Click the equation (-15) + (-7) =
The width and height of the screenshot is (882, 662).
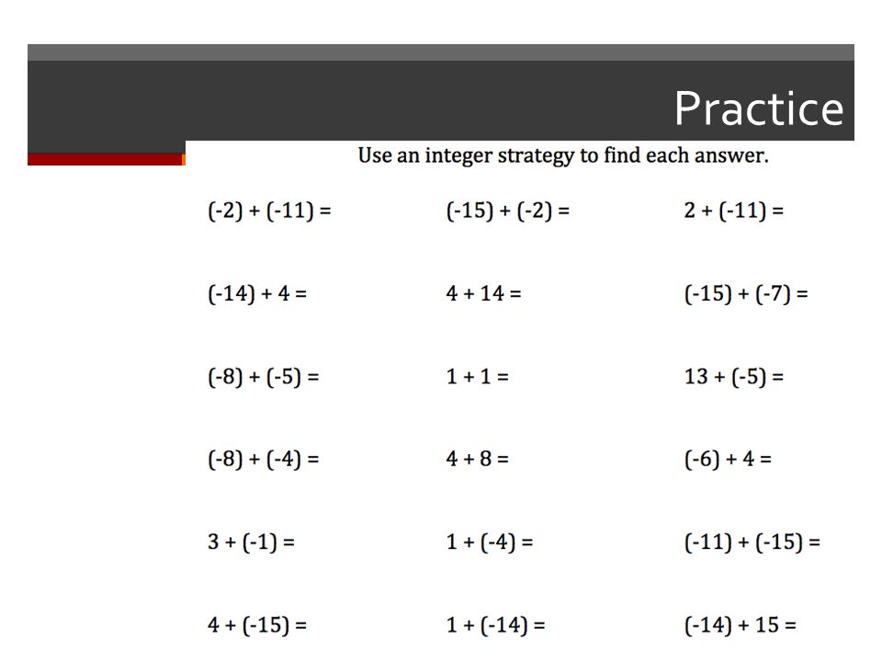coord(746,293)
